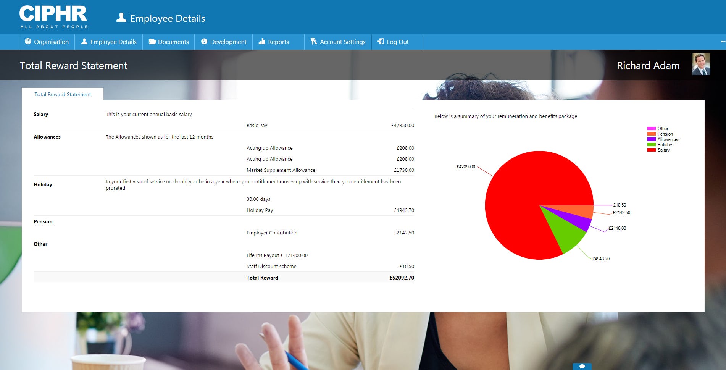Screen dimensions: 726x370
Task: Click the Development info icon
Action: tap(203, 42)
